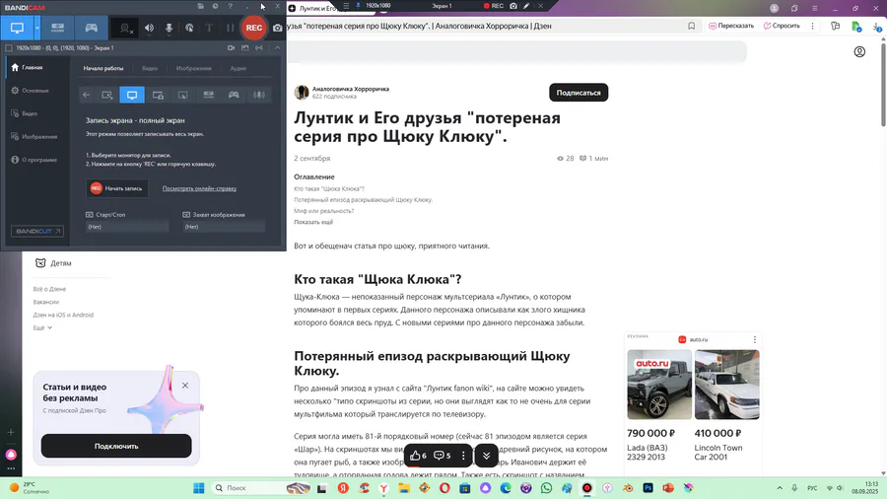Click Захват изображения hotkey field
This screenshot has height=499, width=887.
[x=224, y=227]
